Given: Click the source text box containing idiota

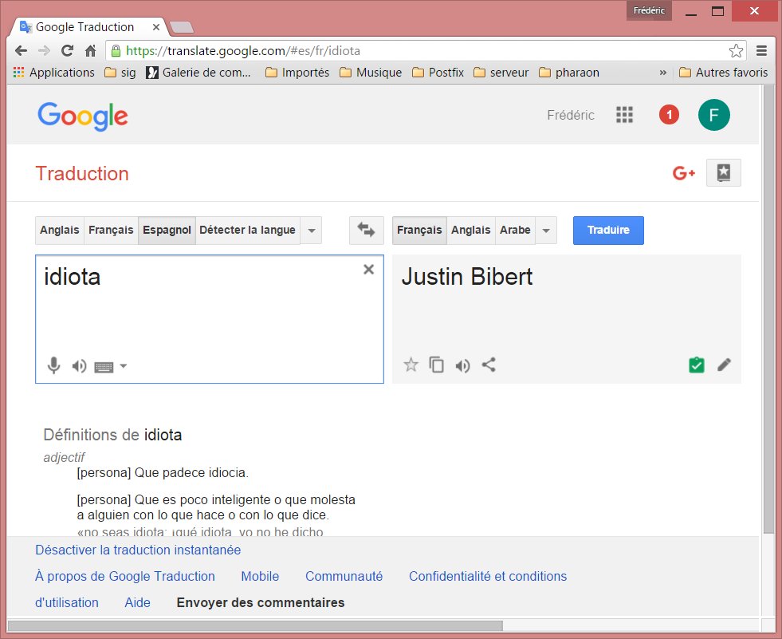Looking at the screenshot, I should point(210,319).
